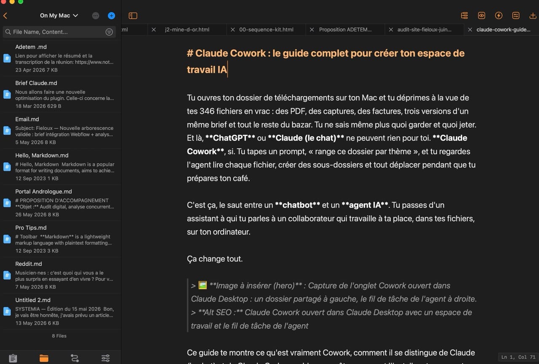539x364 pixels.
Task: Toggle preview with the eye icon
Action: tap(481, 16)
